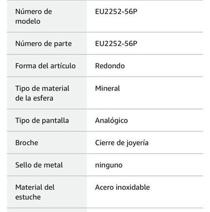Click the word 'modelo' in first row
This screenshot has height=212, width=210.
point(28,21)
